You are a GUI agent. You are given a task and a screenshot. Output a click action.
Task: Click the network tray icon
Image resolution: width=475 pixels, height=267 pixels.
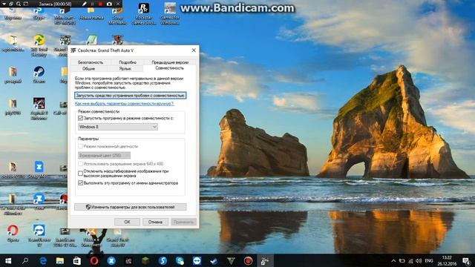410,260
